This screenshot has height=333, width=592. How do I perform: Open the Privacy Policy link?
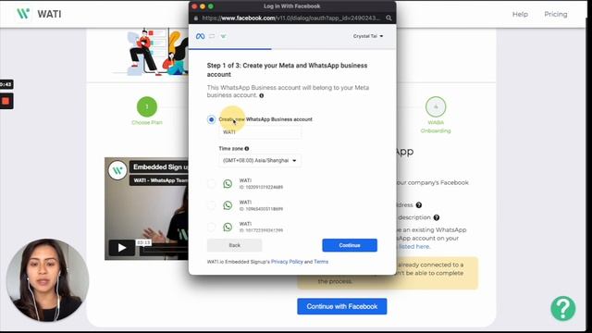click(x=287, y=262)
